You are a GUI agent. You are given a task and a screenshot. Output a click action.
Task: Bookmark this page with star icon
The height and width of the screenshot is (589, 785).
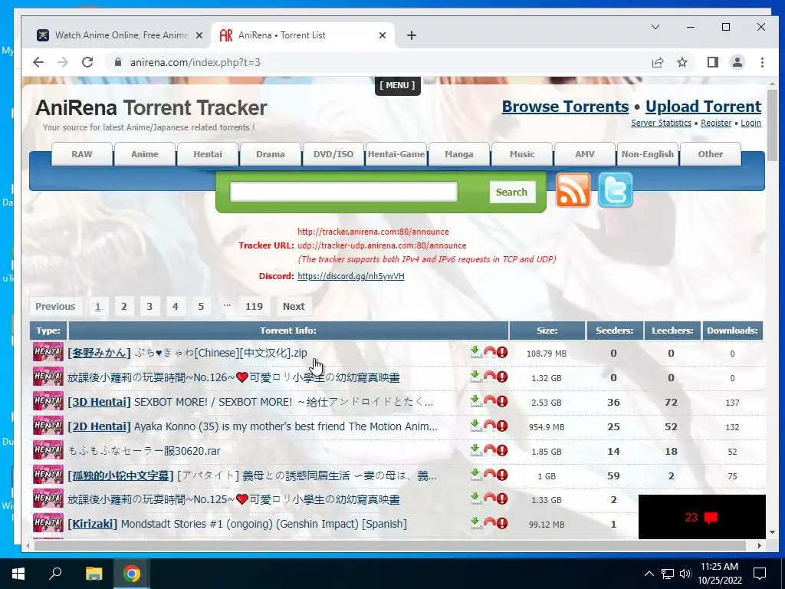(x=682, y=62)
